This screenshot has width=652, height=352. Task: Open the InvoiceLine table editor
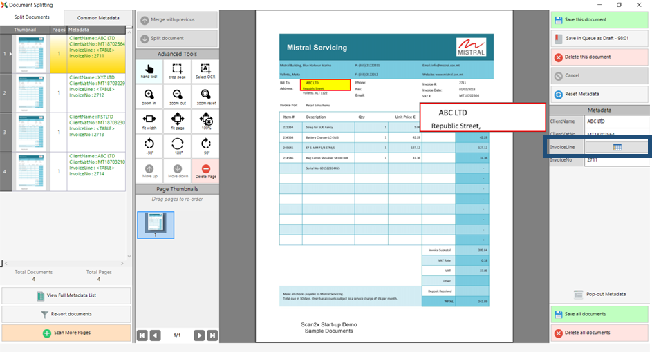[x=617, y=147]
